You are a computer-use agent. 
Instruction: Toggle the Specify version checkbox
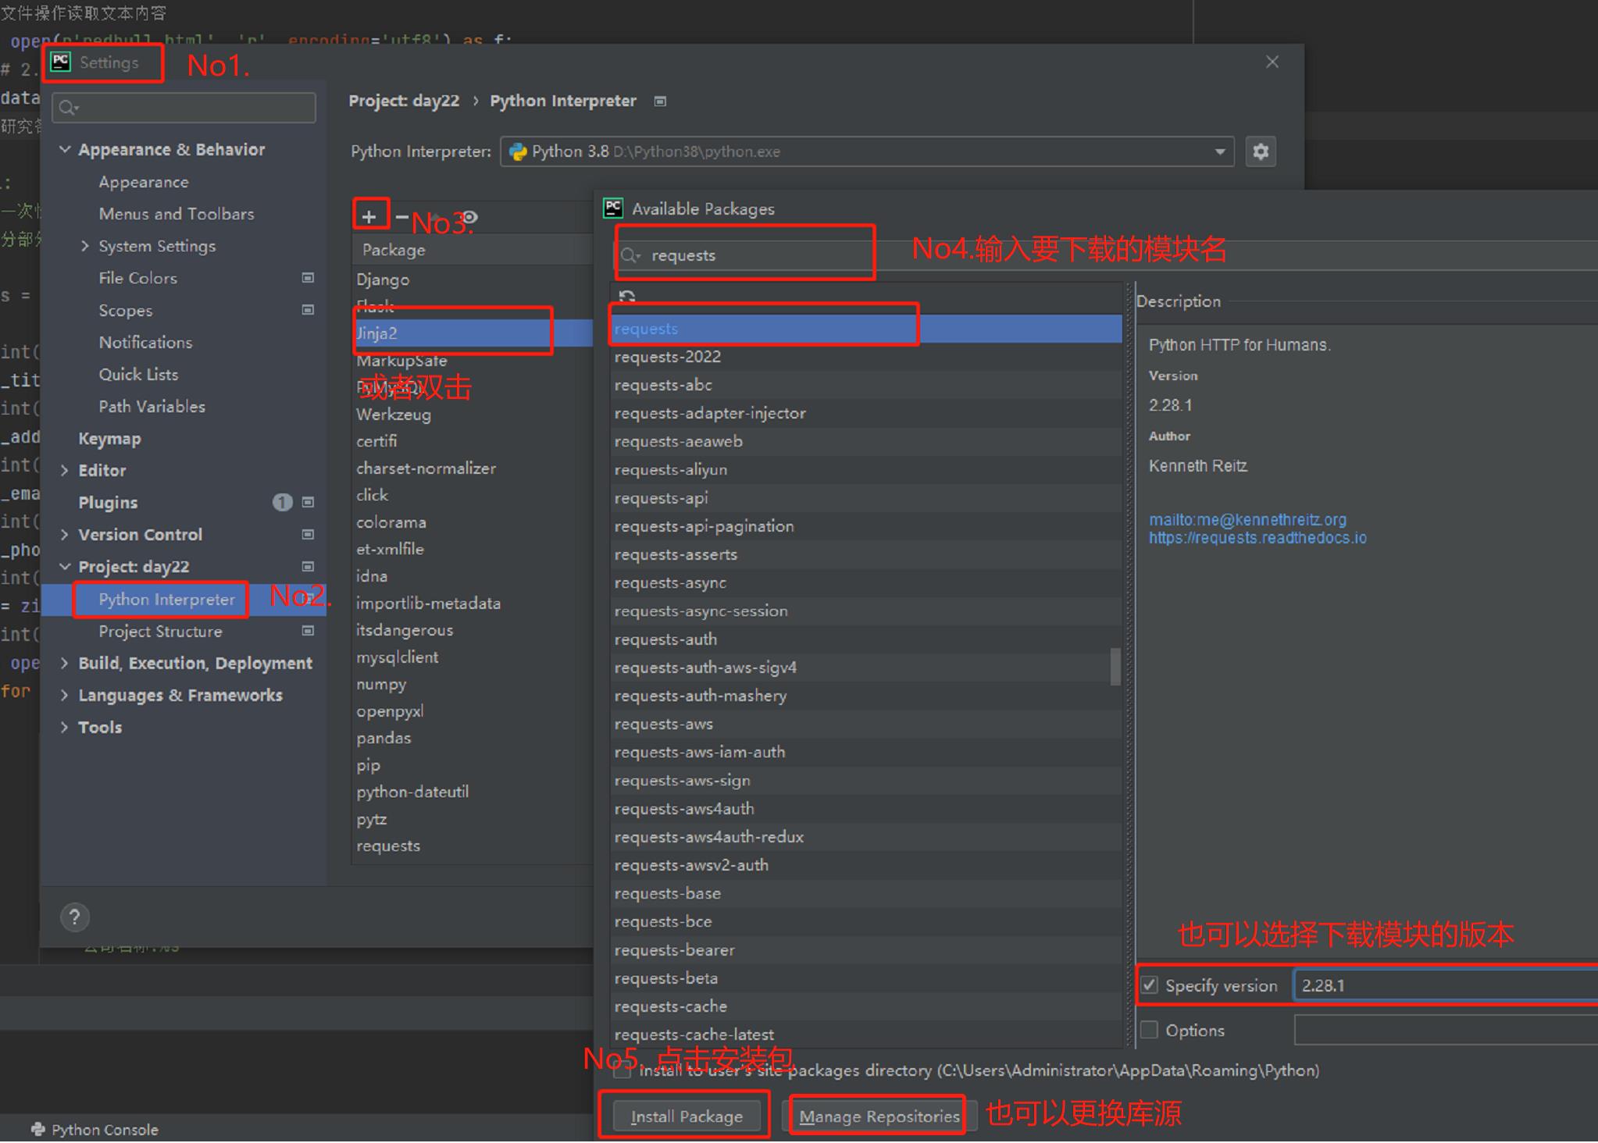pyautogui.click(x=1149, y=985)
